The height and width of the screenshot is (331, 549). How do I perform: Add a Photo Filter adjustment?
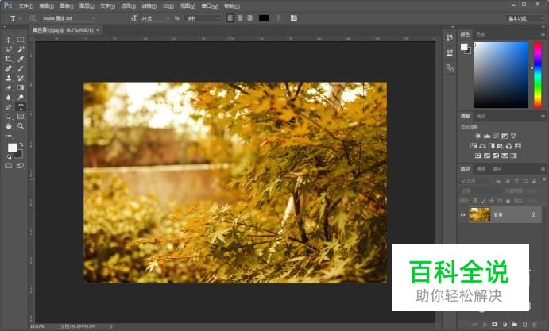point(500,146)
